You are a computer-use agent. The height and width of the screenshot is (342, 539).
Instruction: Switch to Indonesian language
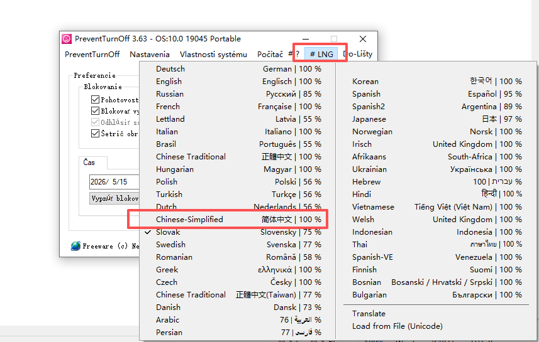point(436,232)
